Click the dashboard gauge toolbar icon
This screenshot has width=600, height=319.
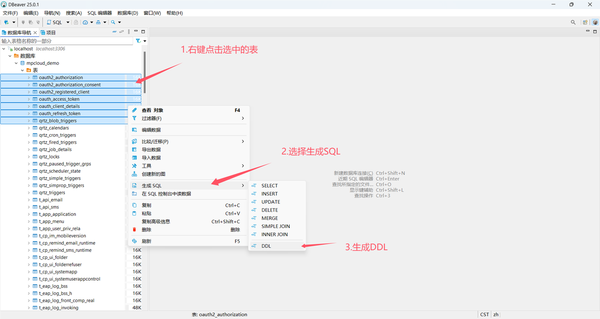tap(85, 22)
